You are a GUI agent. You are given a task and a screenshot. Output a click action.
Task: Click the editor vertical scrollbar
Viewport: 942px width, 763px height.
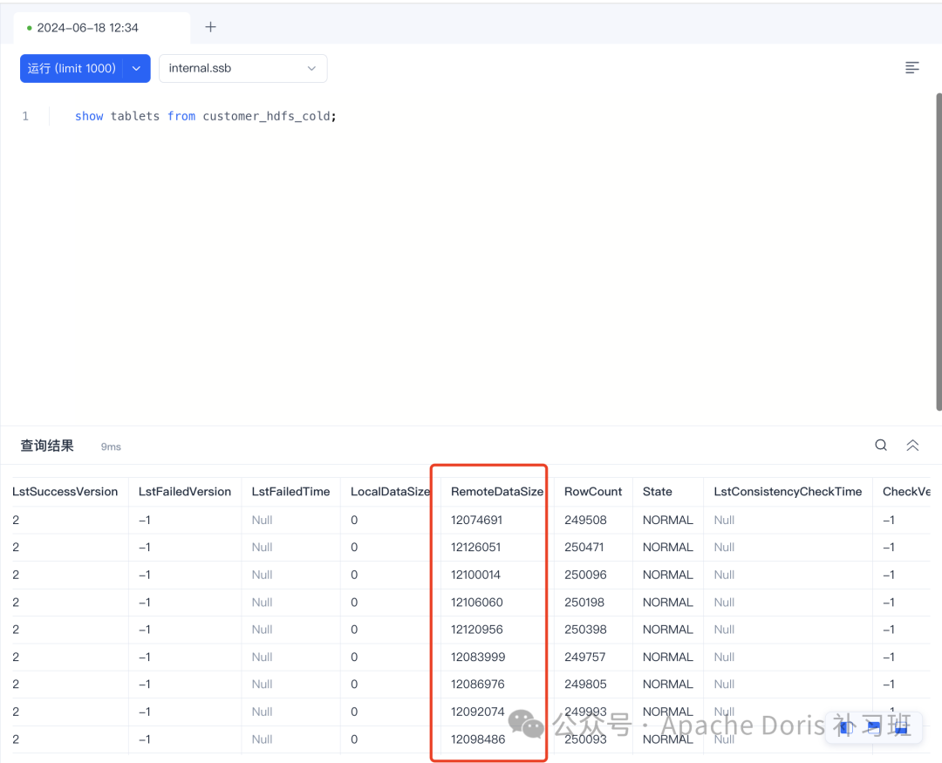click(939, 252)
